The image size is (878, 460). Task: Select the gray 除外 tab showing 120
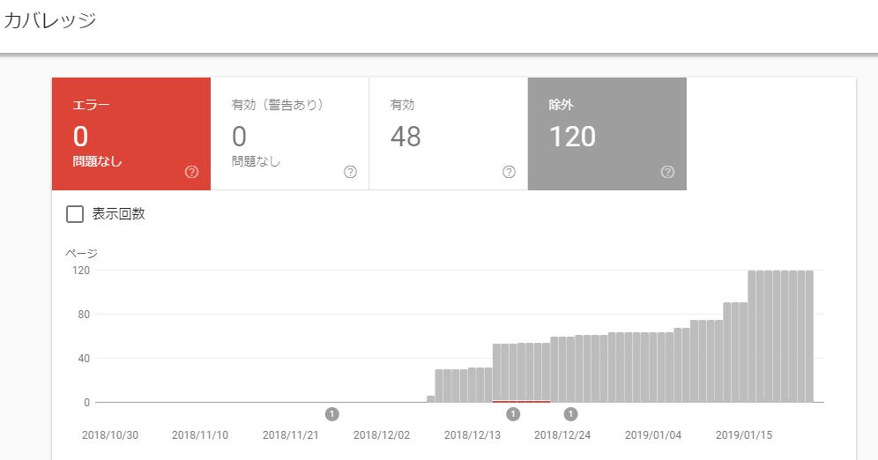pyautogui.click(x=607, y=134)
